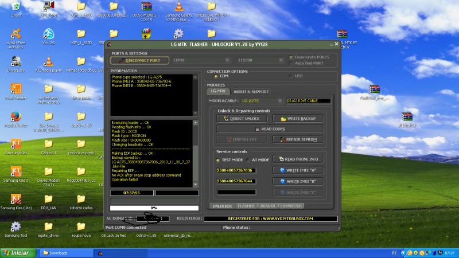Viewport: 459px width, 258px height.
Task: Click the WRITE BACKUP button
Action: click(298, 119)
